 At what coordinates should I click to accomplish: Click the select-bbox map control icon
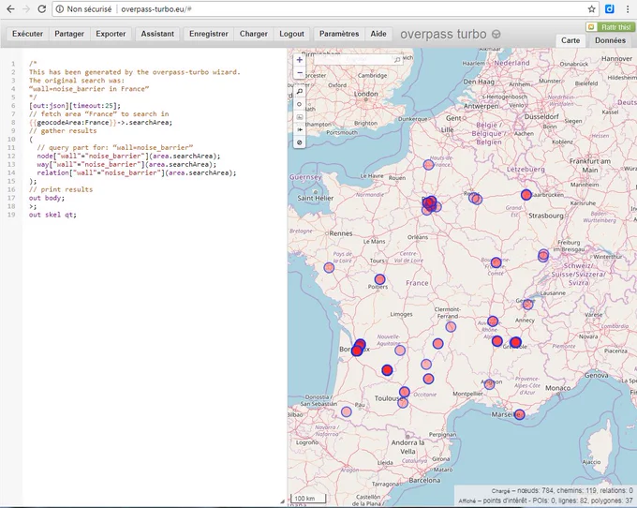(x=300, y=117)
